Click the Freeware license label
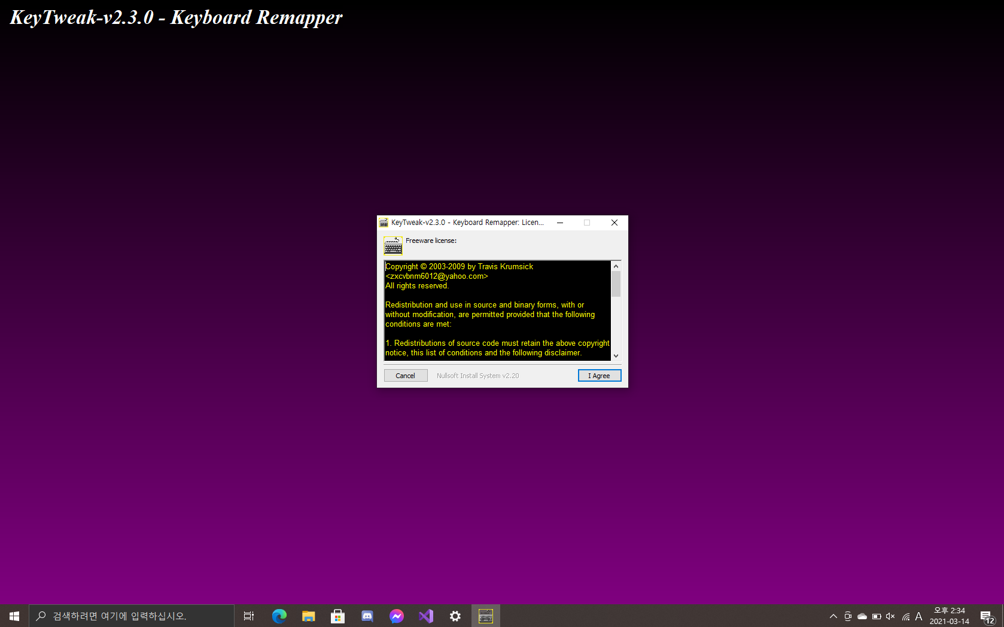Viewport: 1004px width, 627px height. click(x=431, y=241)
